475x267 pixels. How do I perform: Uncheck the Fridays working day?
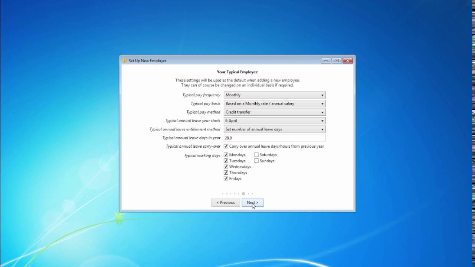[226, 178]
